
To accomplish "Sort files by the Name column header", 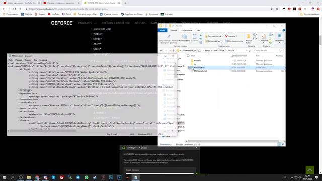I will (x=193, y=56).
